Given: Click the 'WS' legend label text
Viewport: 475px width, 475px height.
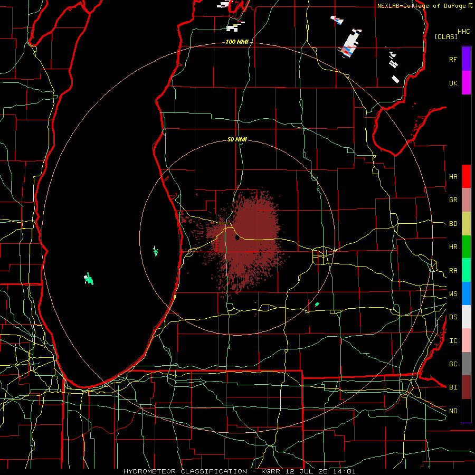Looking at the screenshot, I should coord(453,294).
